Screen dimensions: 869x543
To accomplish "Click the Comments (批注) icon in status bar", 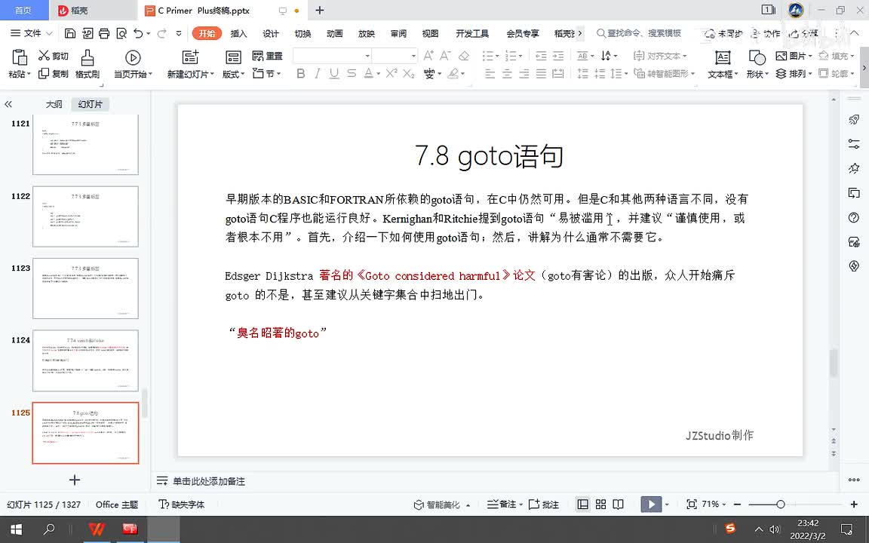I will (x=534, y=505).
